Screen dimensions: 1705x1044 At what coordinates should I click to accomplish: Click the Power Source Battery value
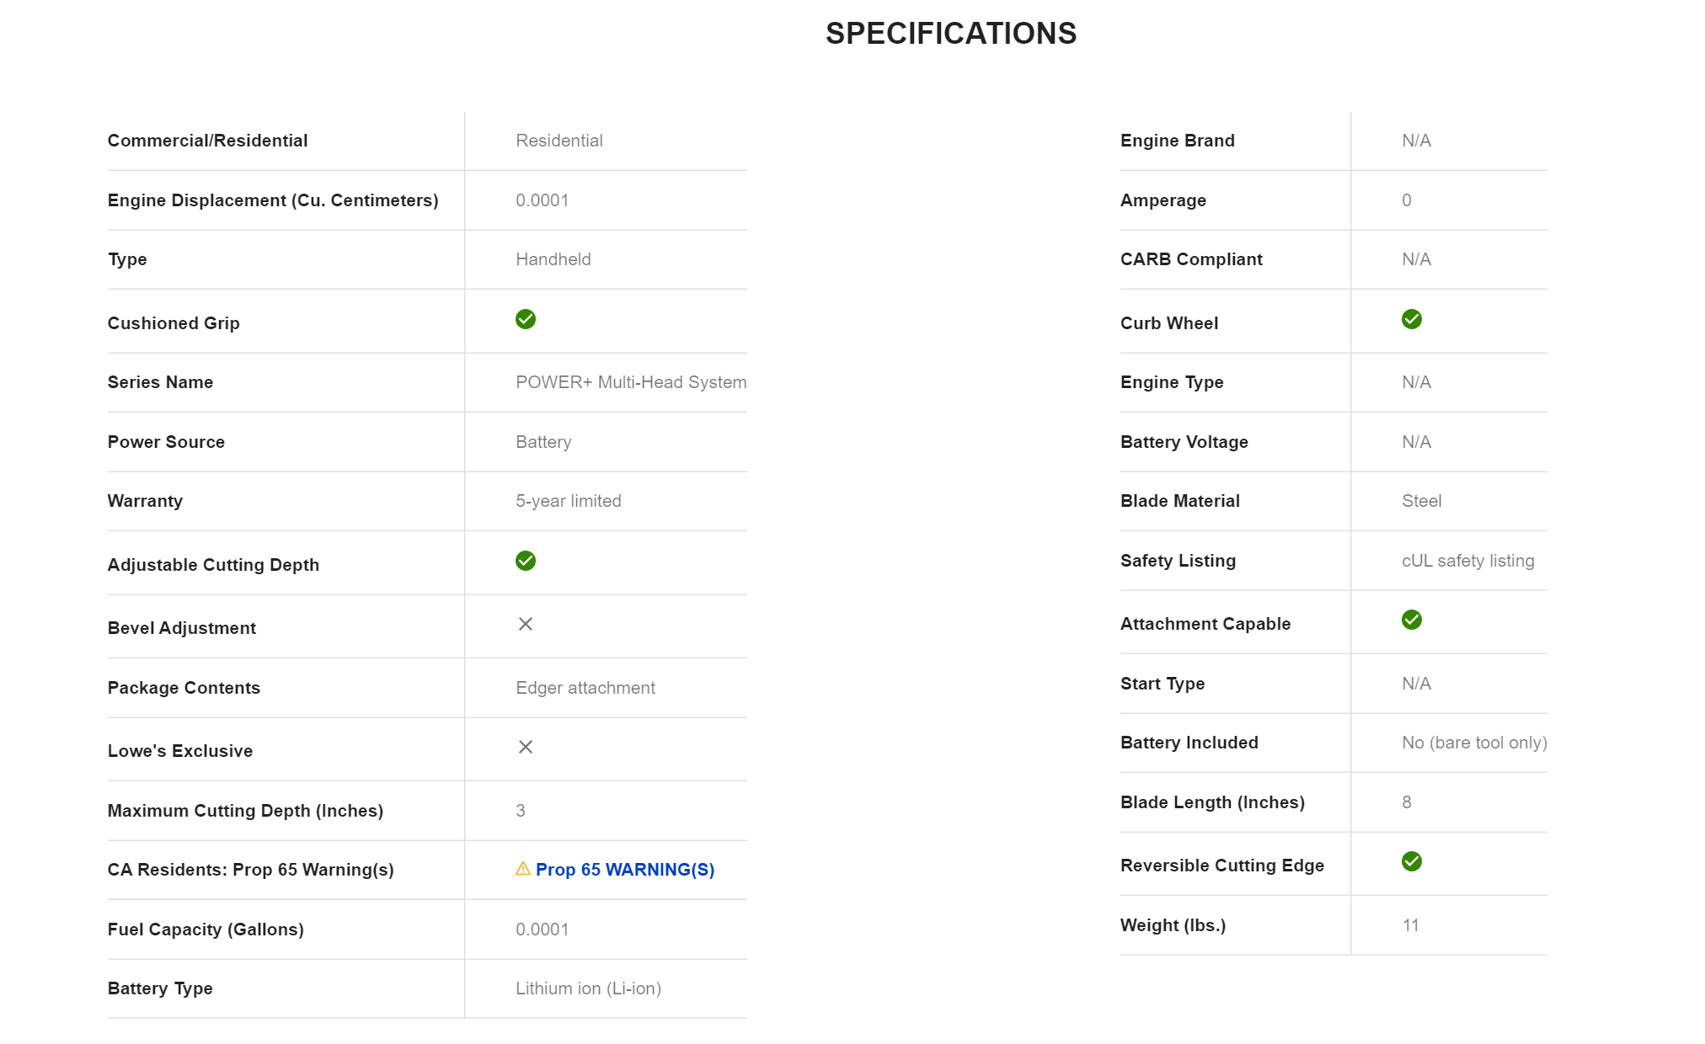(543, 442)
